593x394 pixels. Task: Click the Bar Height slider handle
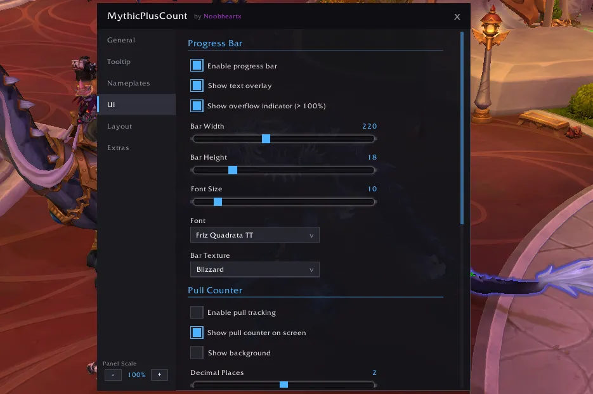(x=233, y=170)
